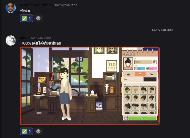Add a reaction to pinns' screenshot message
The image size is (190, 138).
pos(38,131)
